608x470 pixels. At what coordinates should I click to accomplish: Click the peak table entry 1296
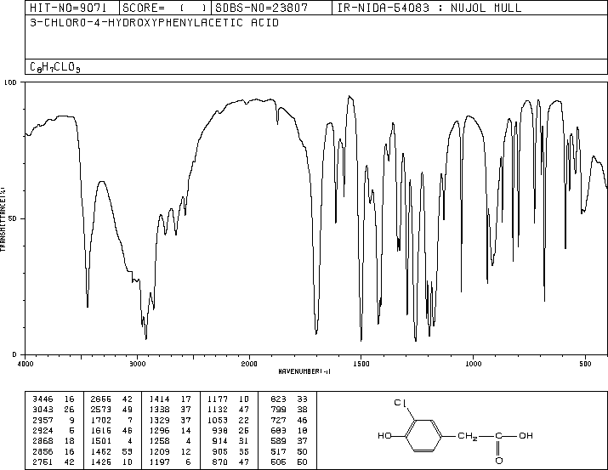pos(159,430)
